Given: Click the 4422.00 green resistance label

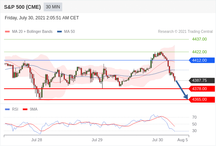Looking at the screenshot, I should pos(200,52).
